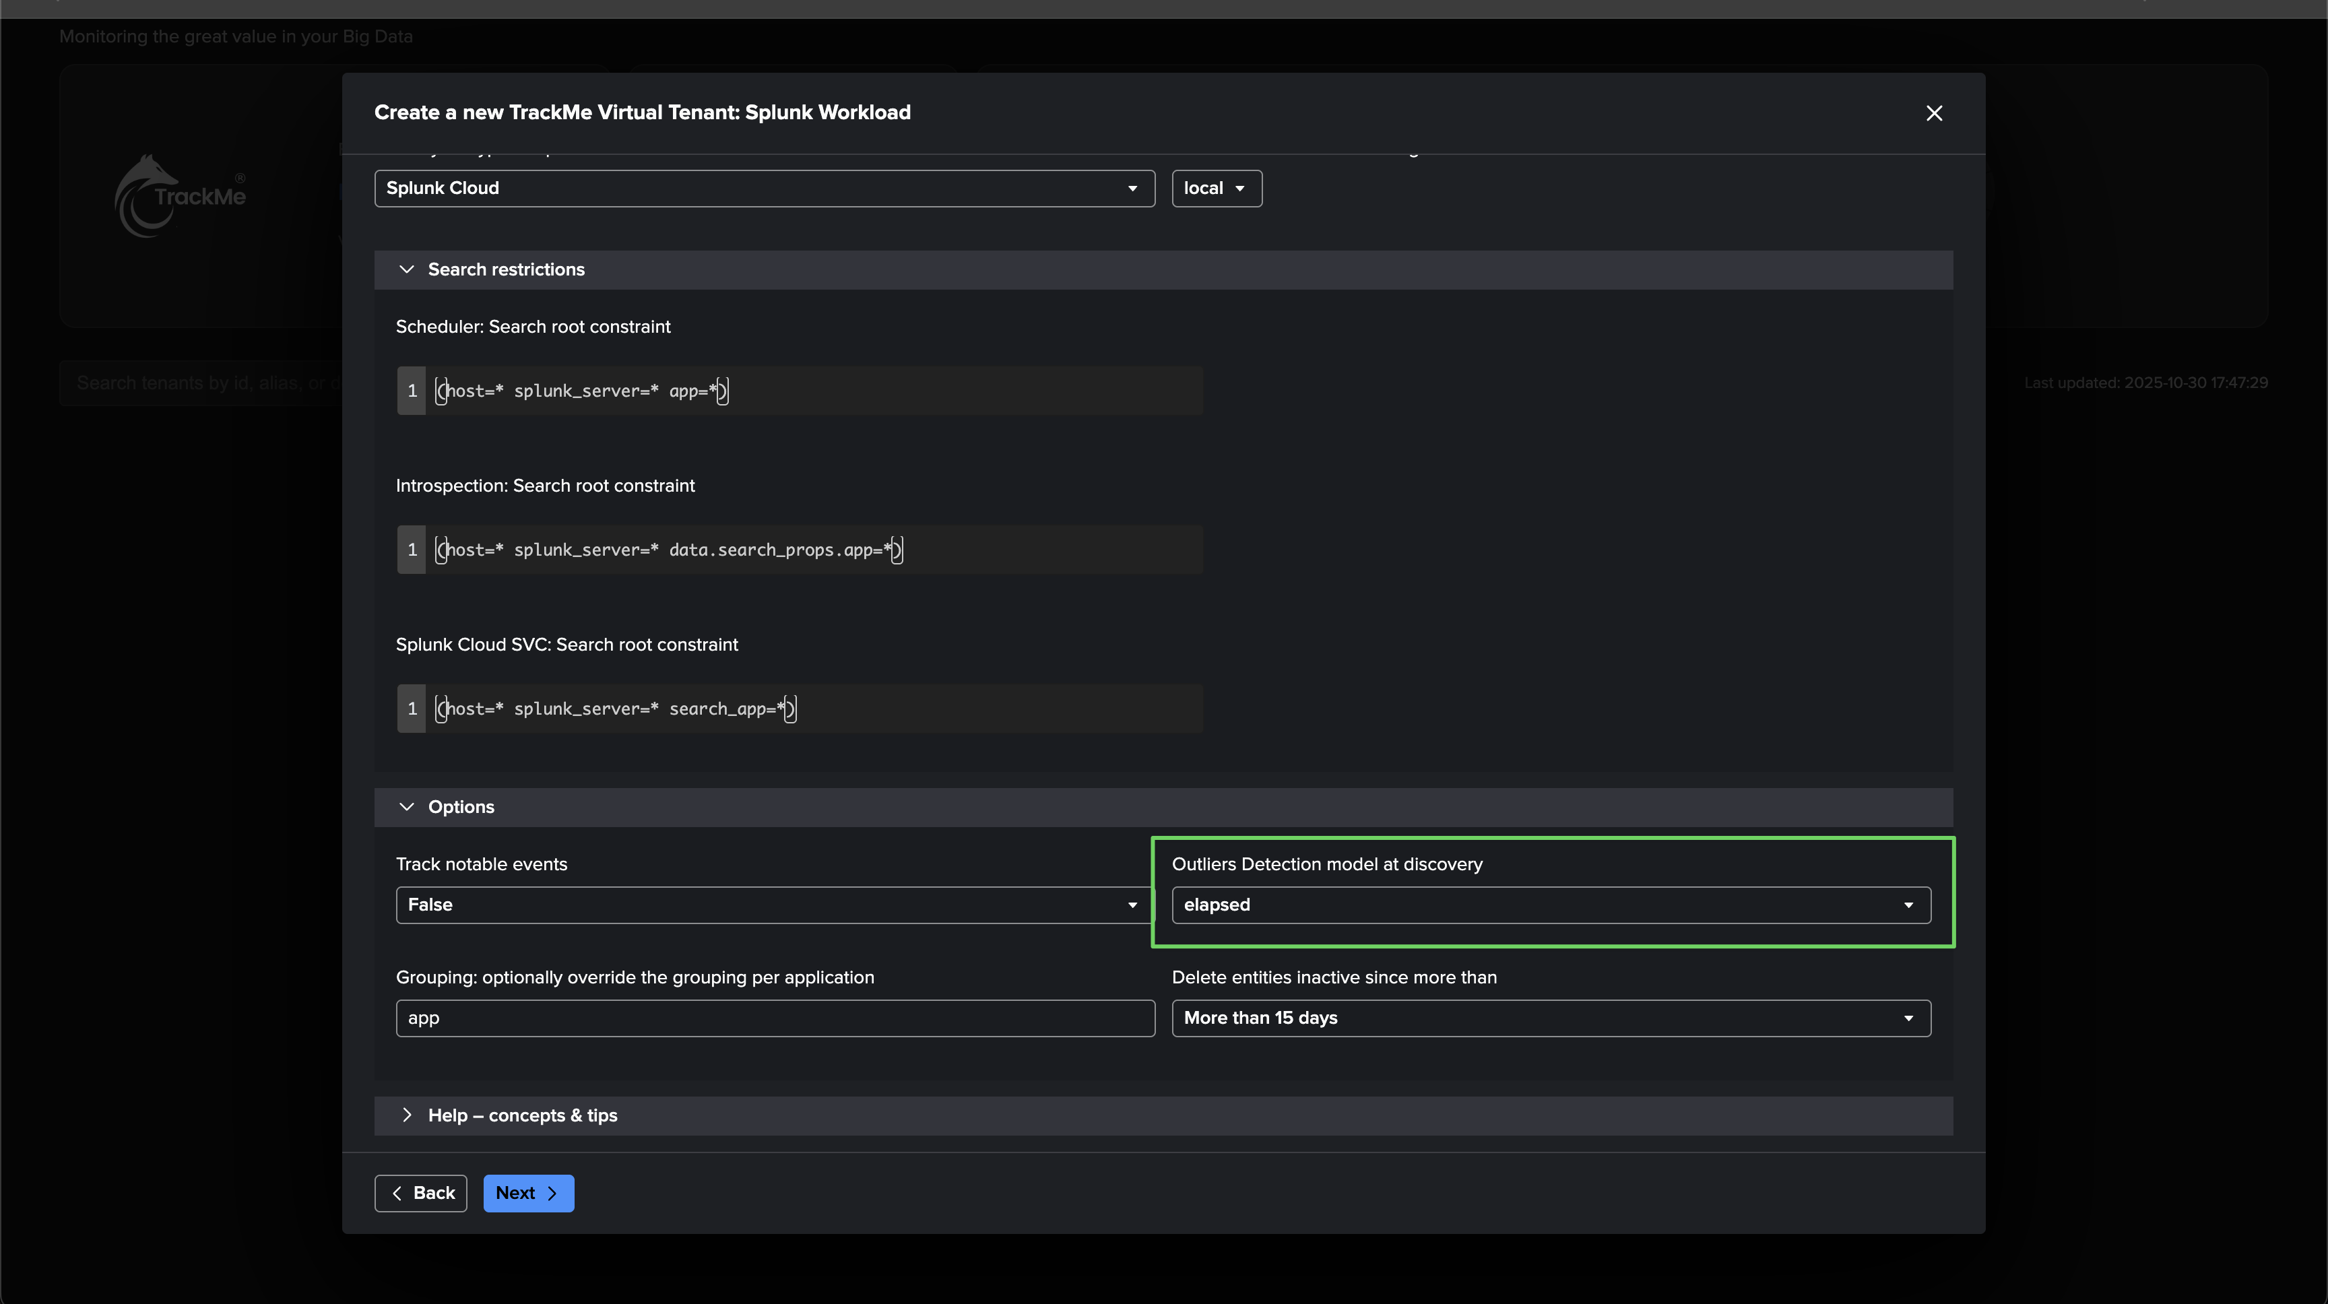Click the Search restrictions header label
The width and height of the screenshot is (2328, 1304).
pyautogui.click(x=506, y=269)
